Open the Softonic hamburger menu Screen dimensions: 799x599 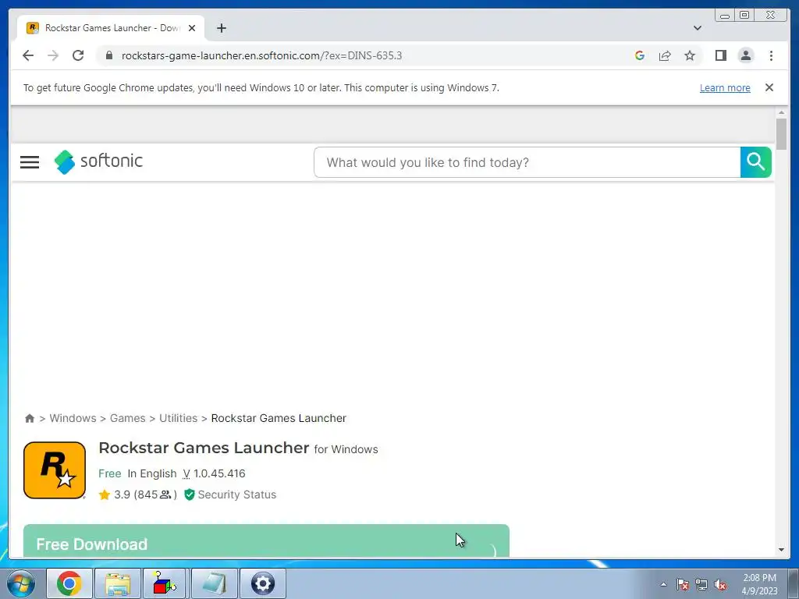coord(30,162)
